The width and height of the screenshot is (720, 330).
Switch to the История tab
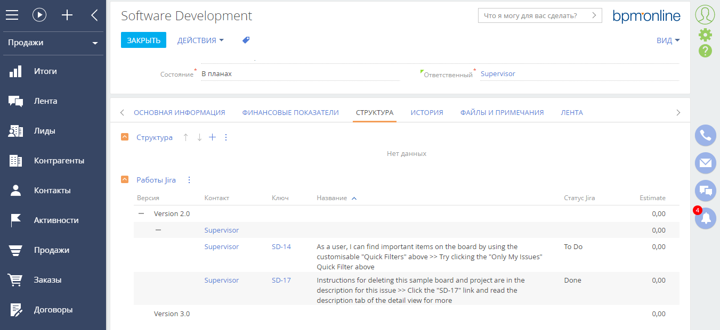[427, 112]
